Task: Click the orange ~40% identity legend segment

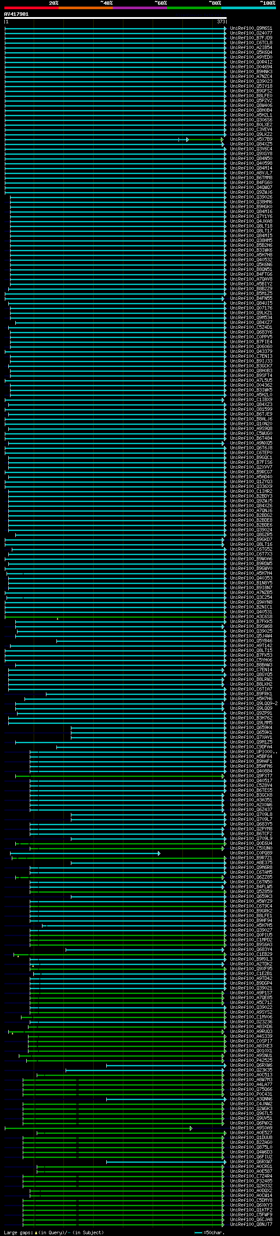Action: point(86,8)
